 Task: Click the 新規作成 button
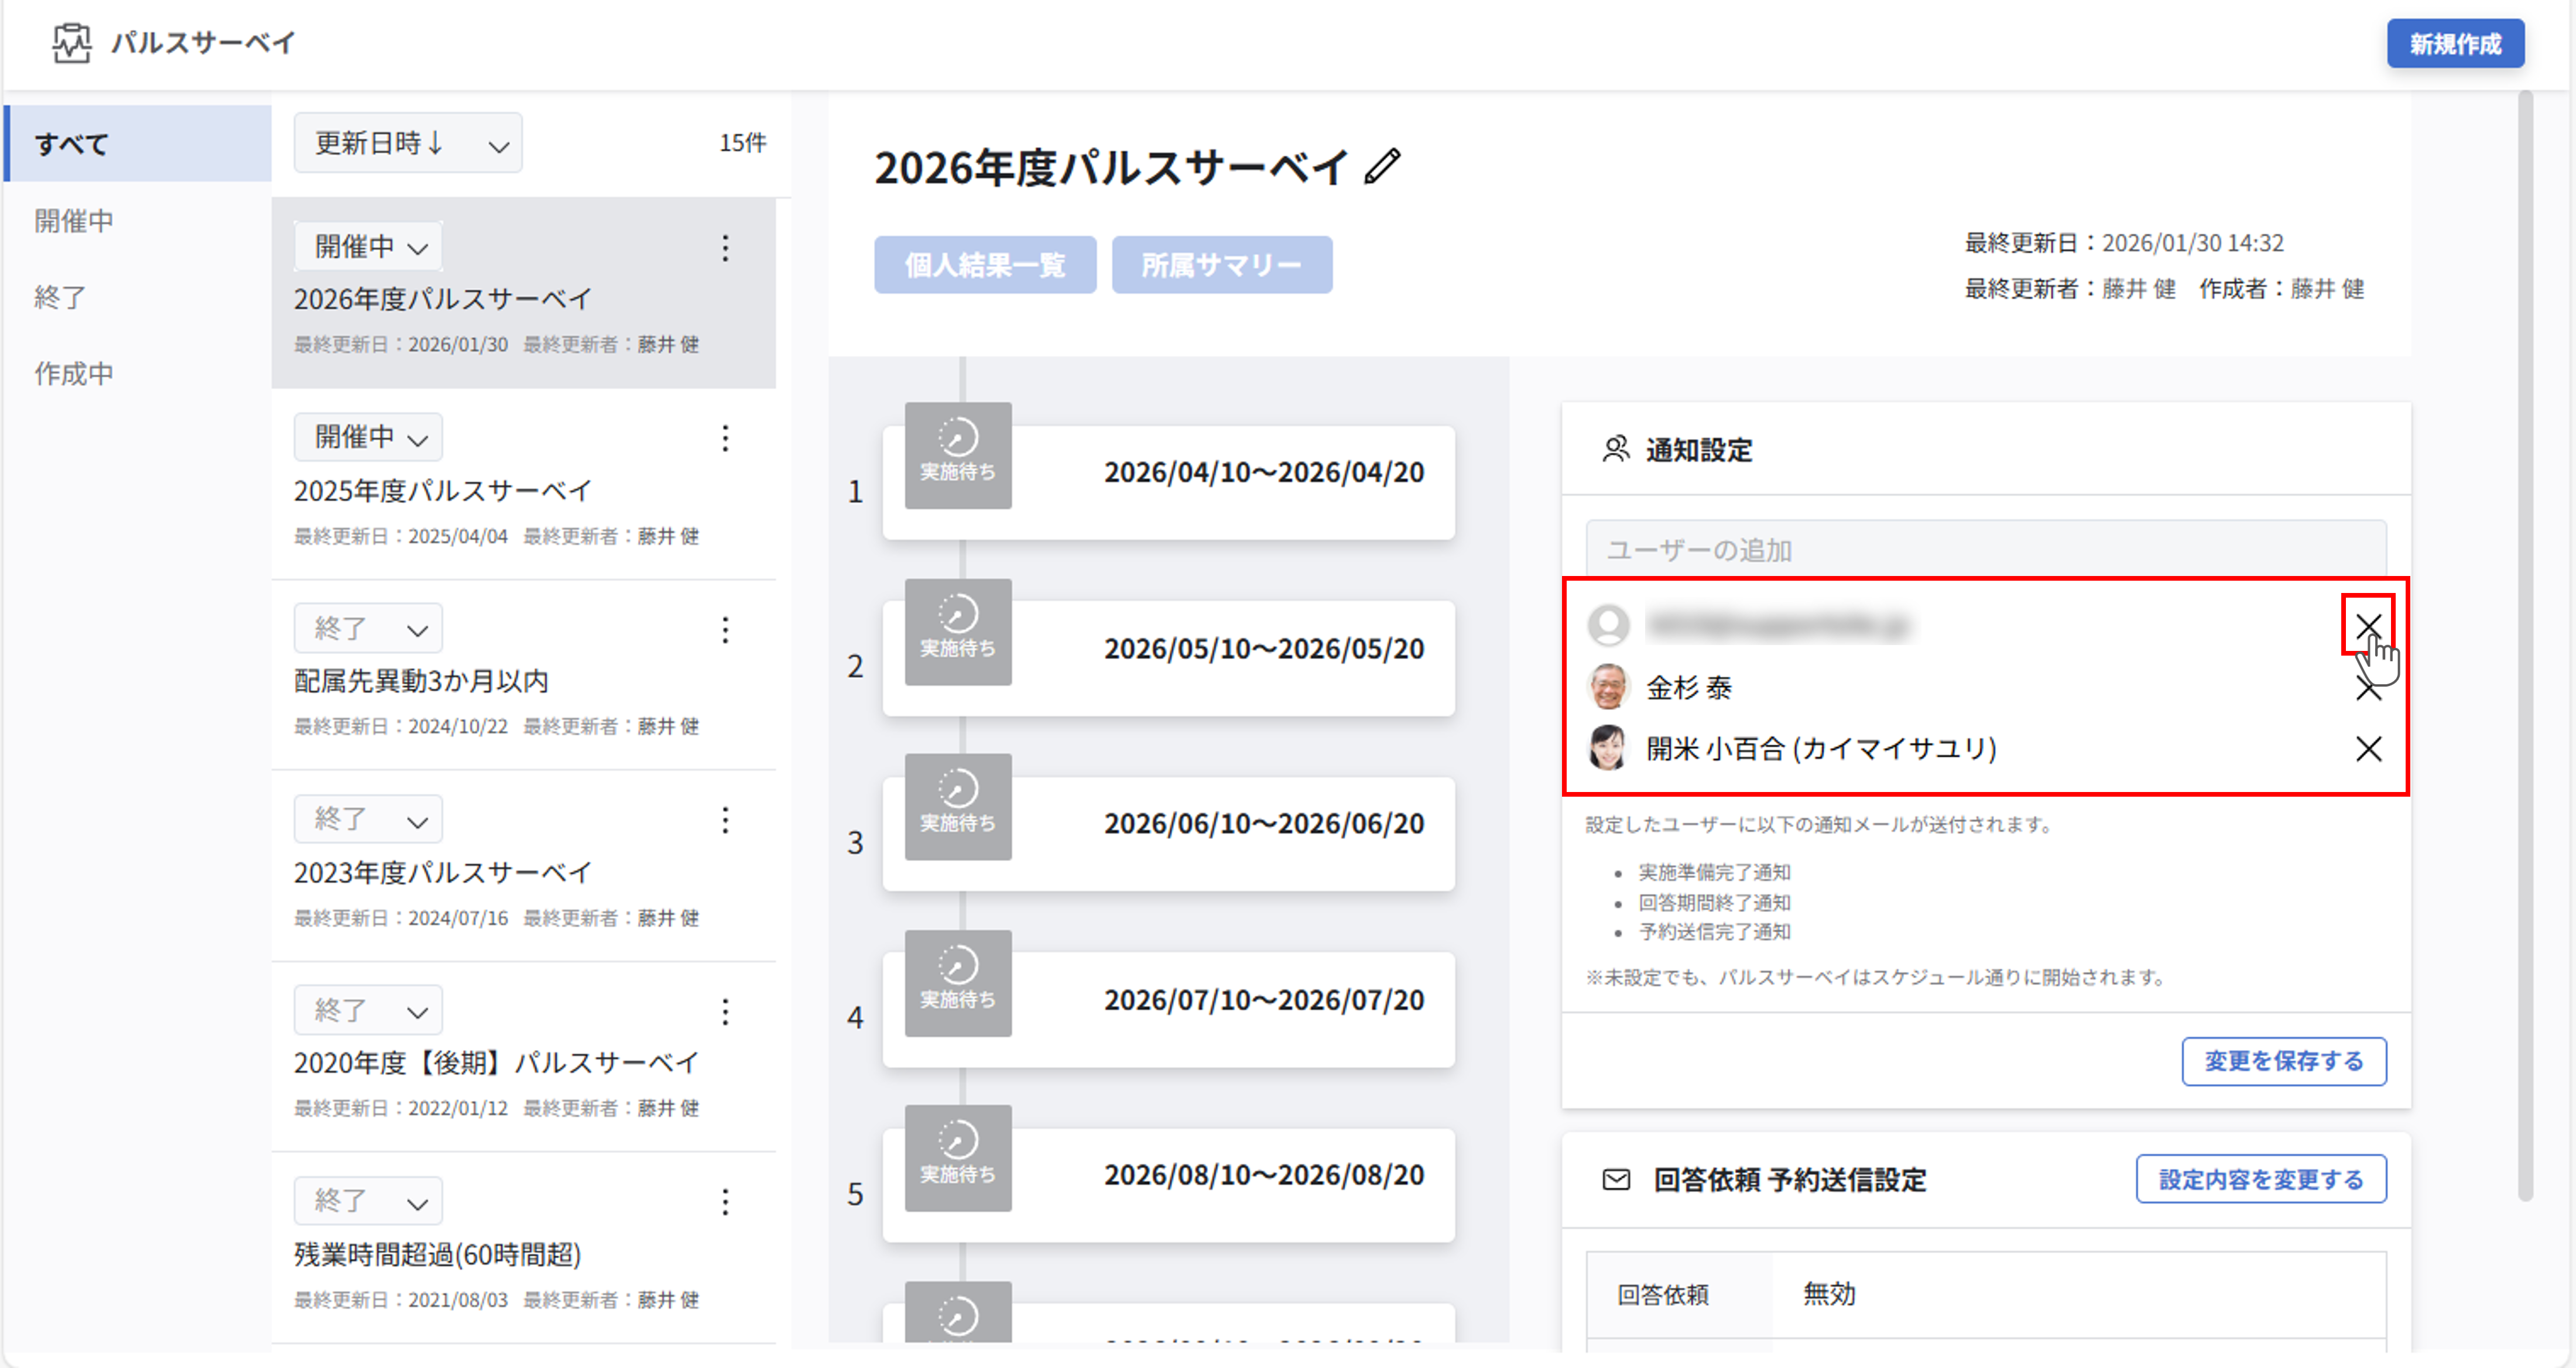(x=2456, y=43)
